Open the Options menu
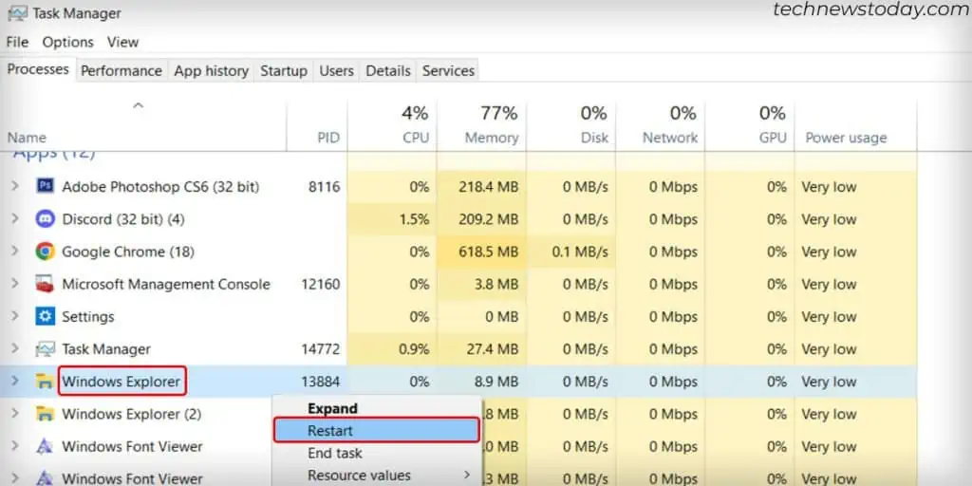The image size is (972, 486). pyautogui.click(x=67, y=42)
